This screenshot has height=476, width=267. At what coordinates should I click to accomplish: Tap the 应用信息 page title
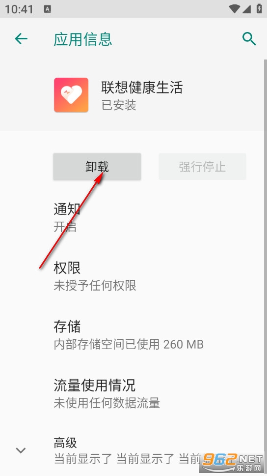click(83, 39)
